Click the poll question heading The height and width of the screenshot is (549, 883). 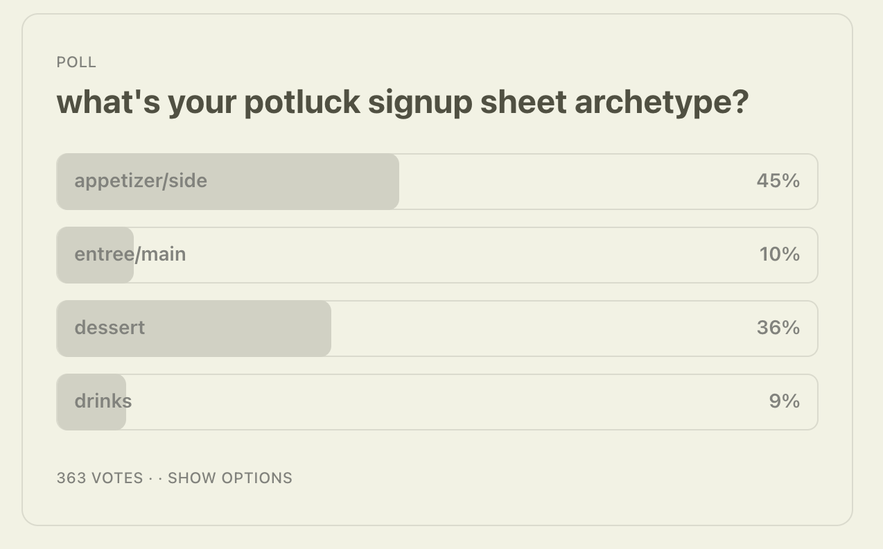click(403, 102)
